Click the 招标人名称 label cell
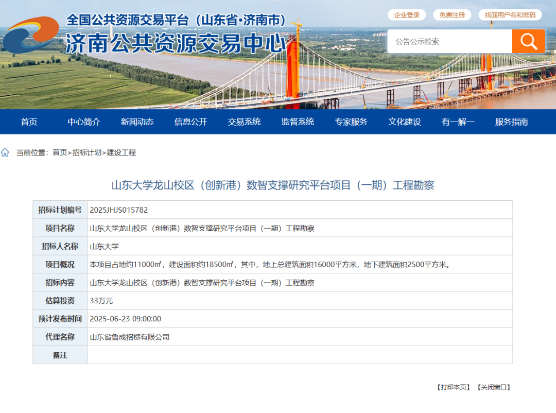Image resolution: width=556 pixels, height=413 pixels. [60, 246]
